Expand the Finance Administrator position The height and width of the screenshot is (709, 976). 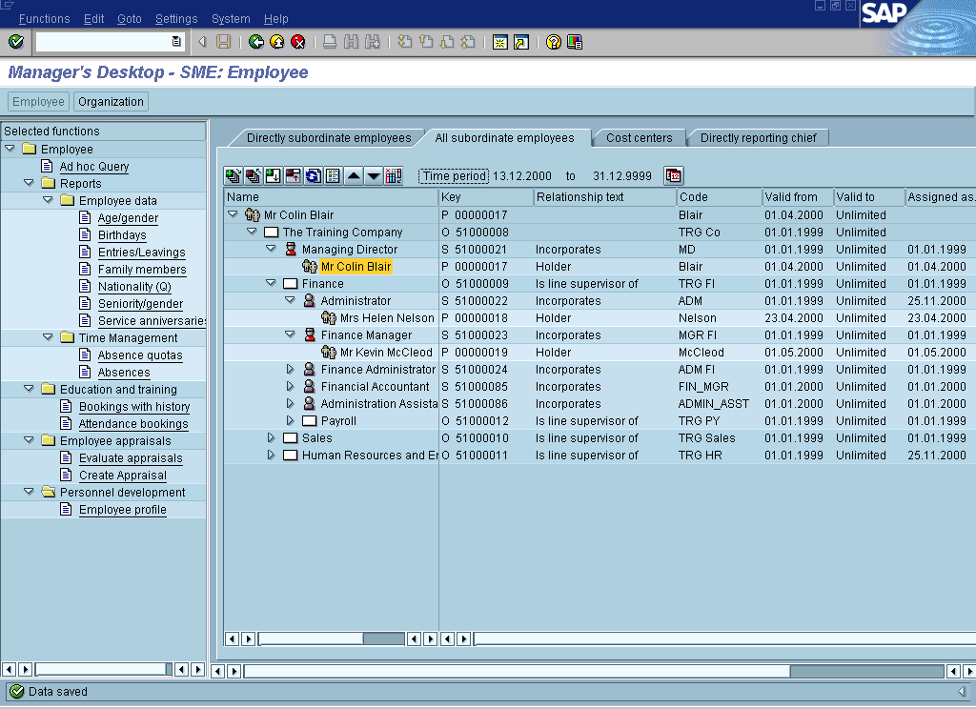290,369
